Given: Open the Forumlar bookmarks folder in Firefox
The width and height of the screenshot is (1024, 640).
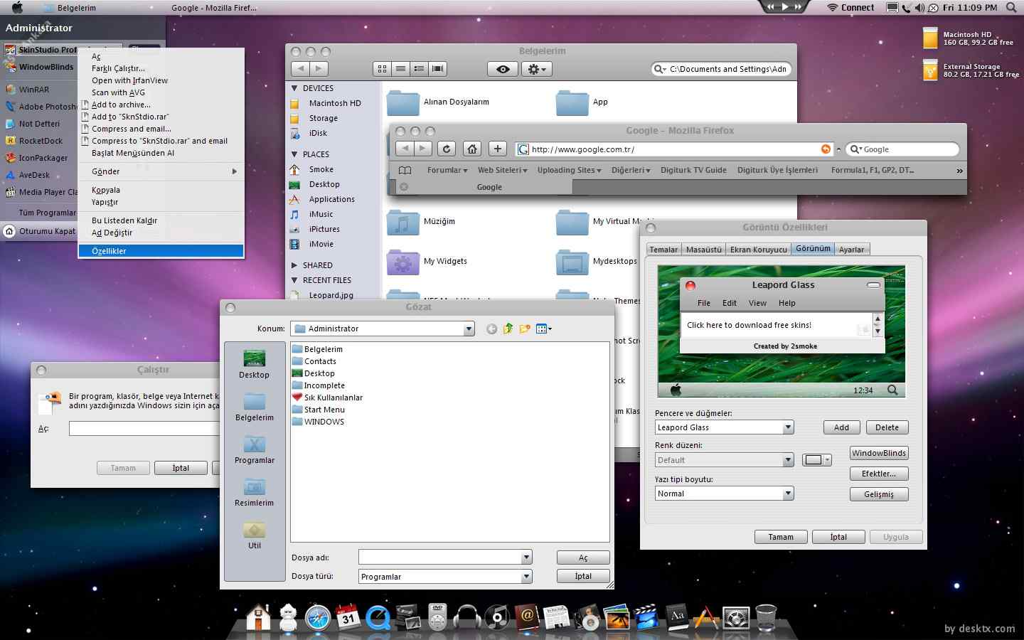Looking at the screenshot, I should point(447,171).
